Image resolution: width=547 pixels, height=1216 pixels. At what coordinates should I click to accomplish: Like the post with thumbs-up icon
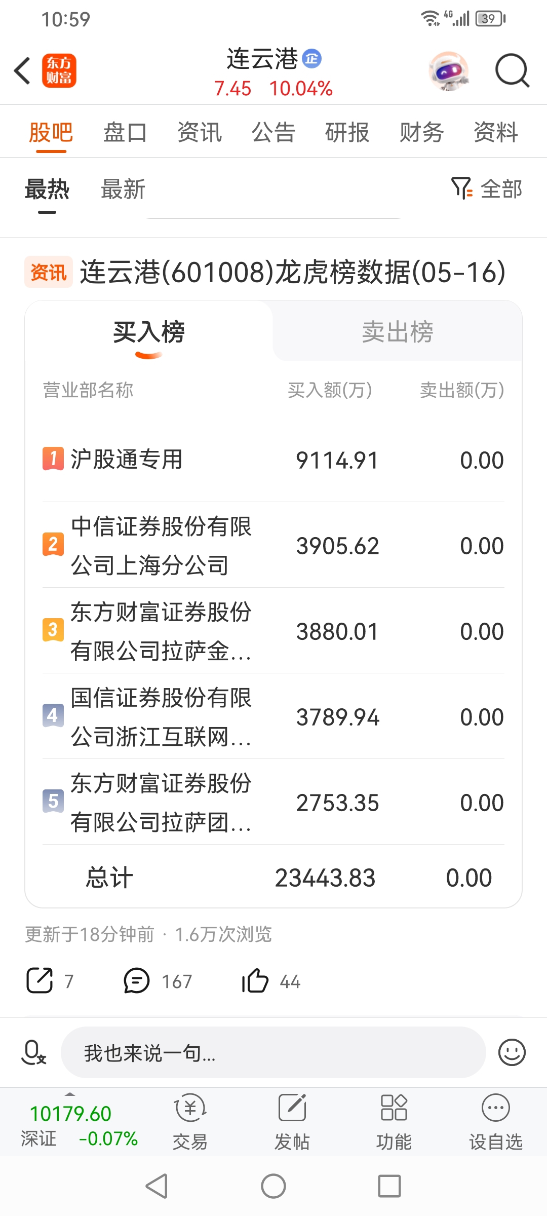[255, 980]
